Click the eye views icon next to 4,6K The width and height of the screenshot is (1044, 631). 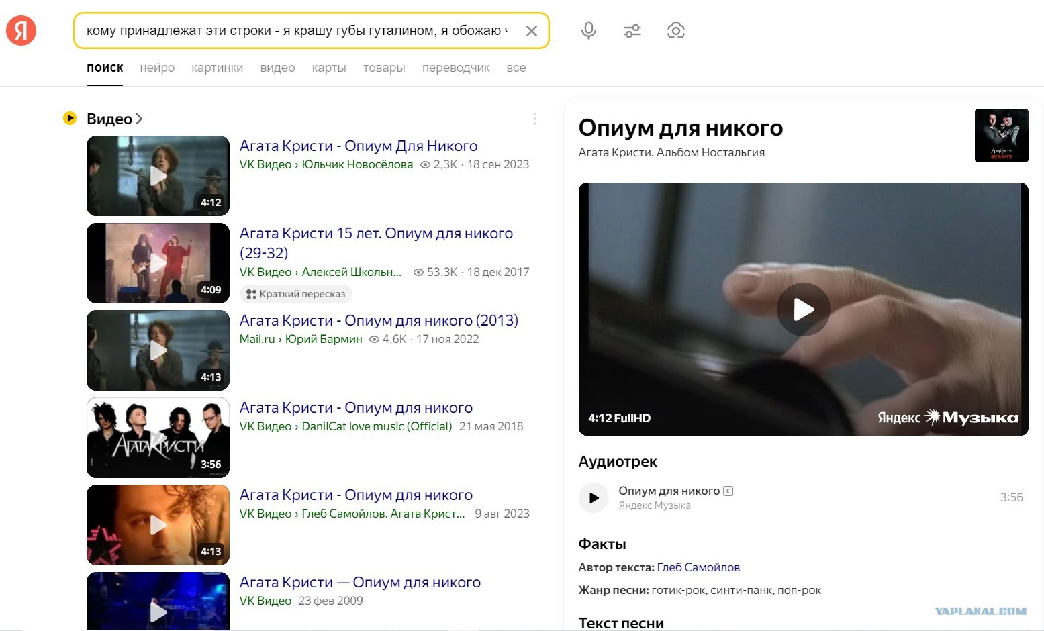tap(375, 339)
